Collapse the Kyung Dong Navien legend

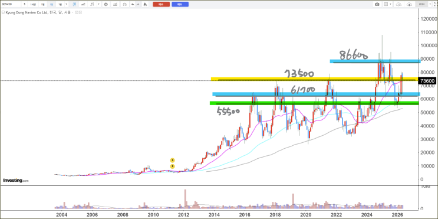coord(3,12)
